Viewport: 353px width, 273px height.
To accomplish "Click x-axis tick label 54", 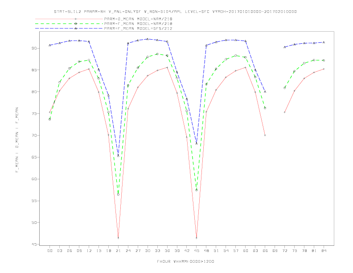I will [226, 251].
